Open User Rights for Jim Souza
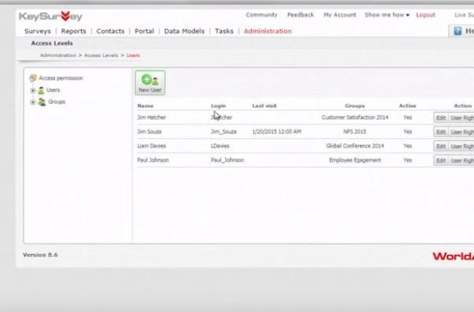 (x=462, y=132)
